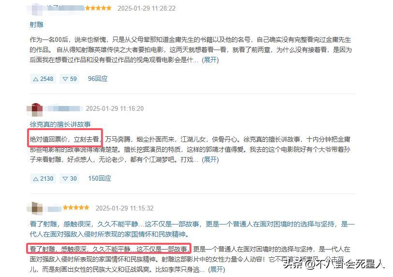The image size is (393, 277).
Task: Open review titled 徐克真的擅长讲故事
Action: point(60,124)
